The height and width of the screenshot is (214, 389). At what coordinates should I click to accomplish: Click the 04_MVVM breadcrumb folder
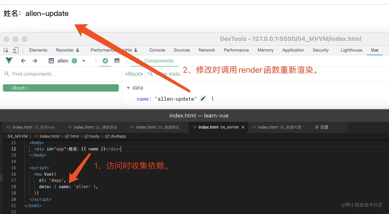pyautogui.click(x=17, y=136)
